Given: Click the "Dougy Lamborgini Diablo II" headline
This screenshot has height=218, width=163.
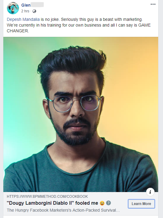Looking at the screenshot, I should [52, 203].
